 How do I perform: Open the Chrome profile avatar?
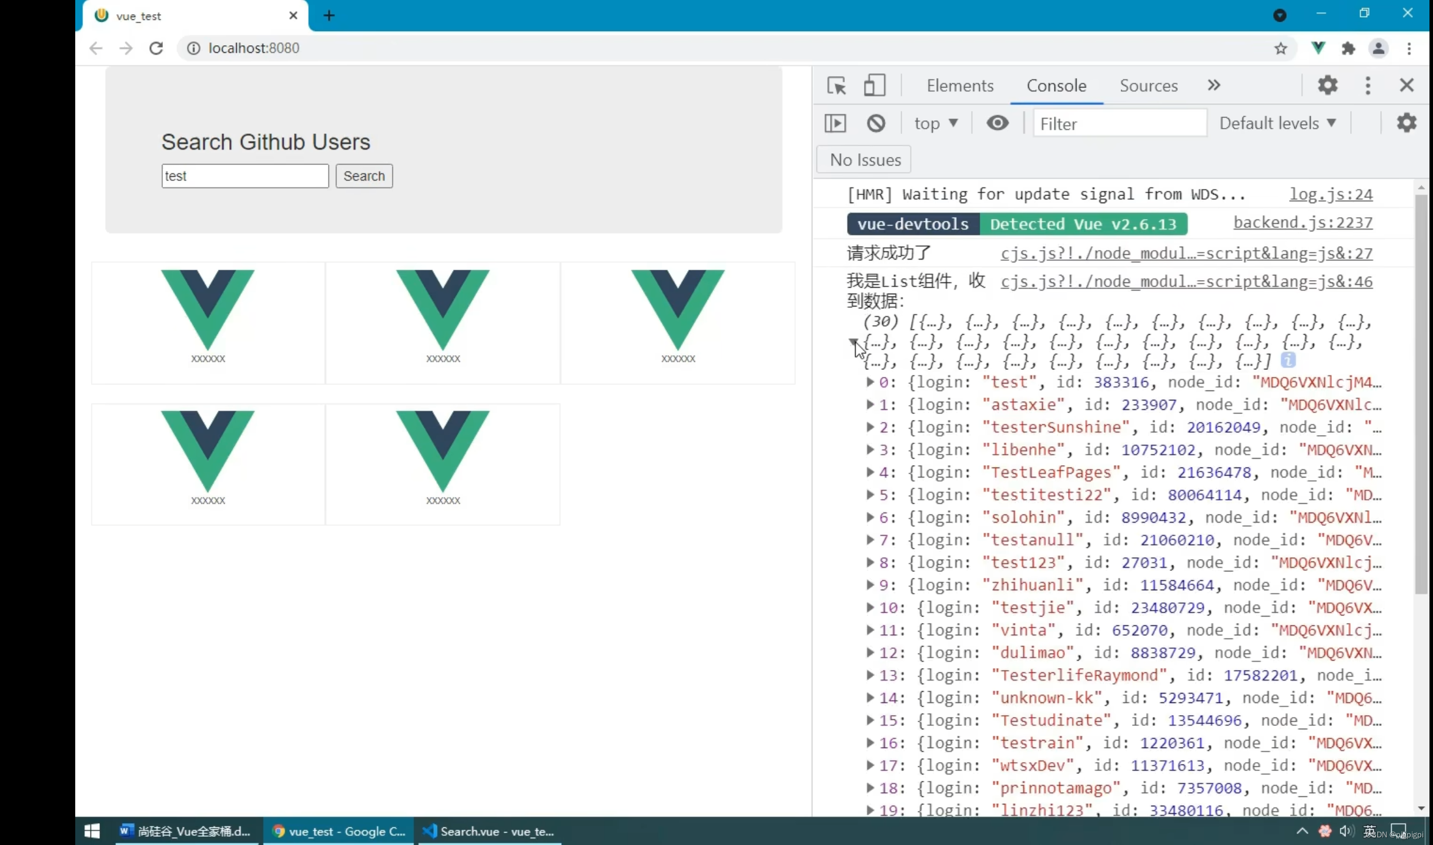[x=1378, y=48]
